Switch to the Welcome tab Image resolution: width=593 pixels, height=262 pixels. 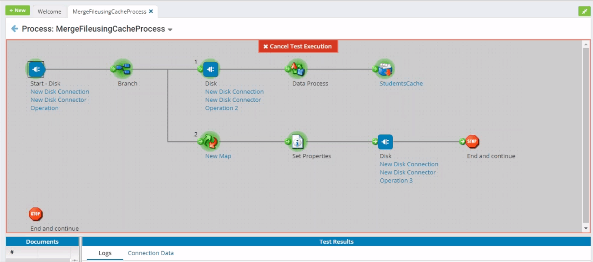point(50,12)
